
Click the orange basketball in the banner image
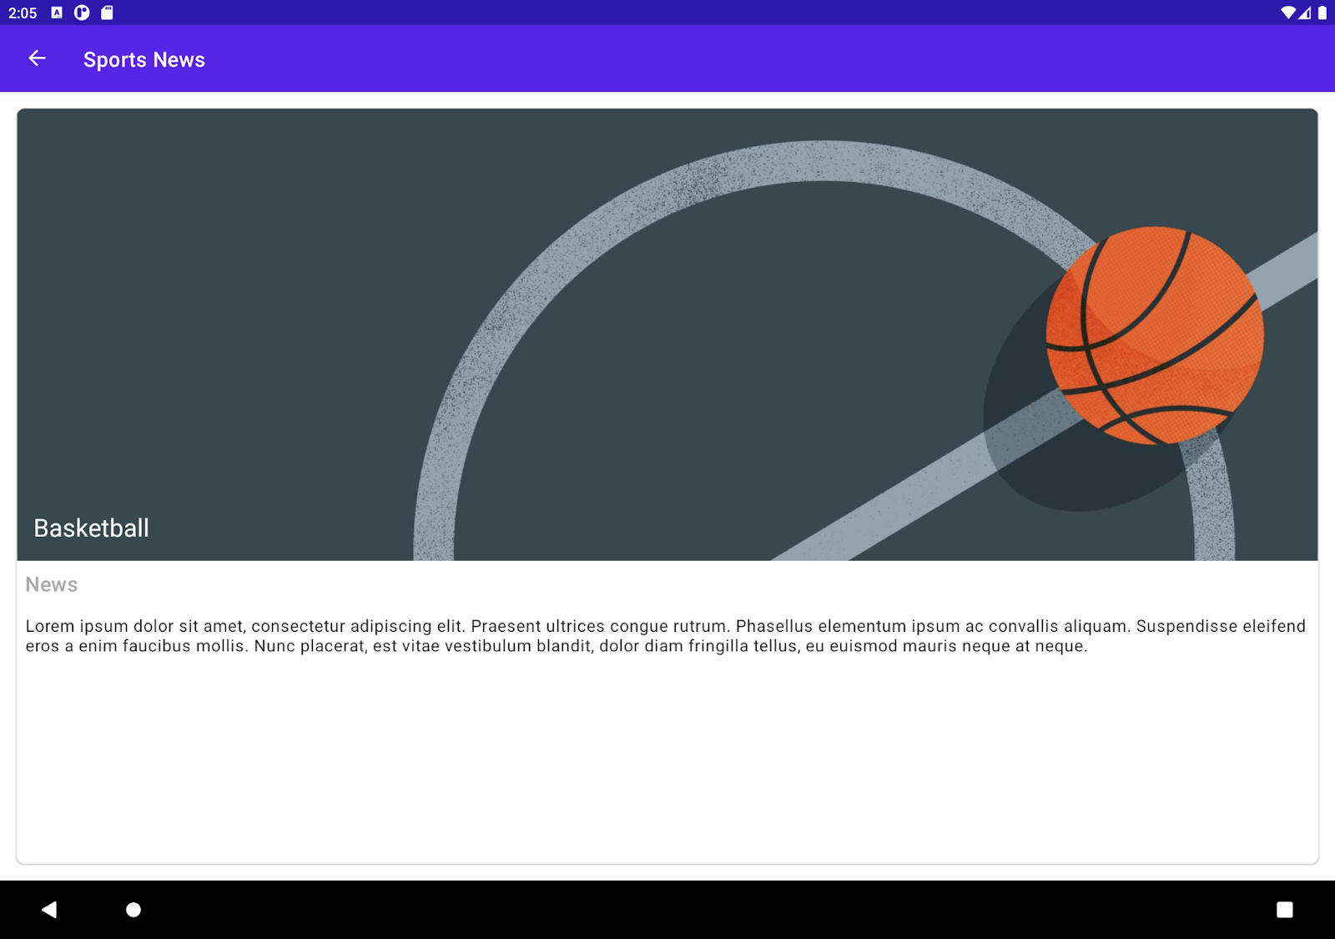point(1155,336)
